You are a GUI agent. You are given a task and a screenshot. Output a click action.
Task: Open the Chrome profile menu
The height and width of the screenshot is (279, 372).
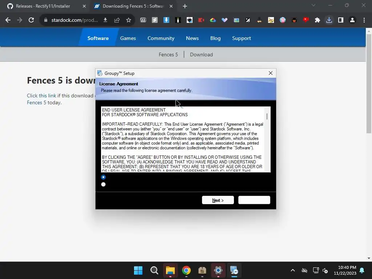(x=352, y=20)
